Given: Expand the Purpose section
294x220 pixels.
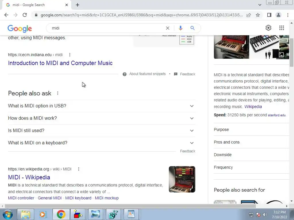Looking at the screenshot, I should point(252,129).
